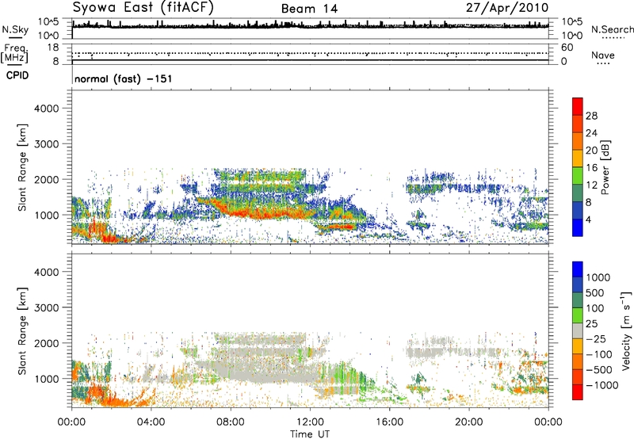The height and width of the screenshot is (439, 634).
Task: Click the blue top segment of velocity colorbar
Action: (578, 269)
